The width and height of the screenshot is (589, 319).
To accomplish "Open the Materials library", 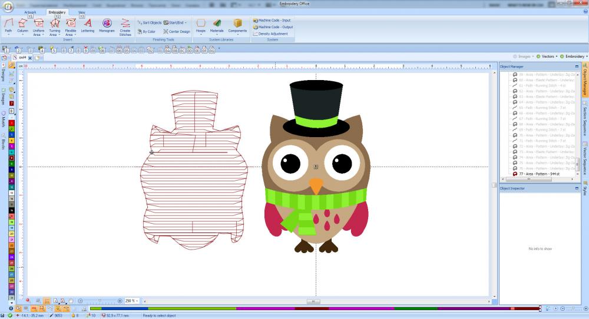I will 217,25.
